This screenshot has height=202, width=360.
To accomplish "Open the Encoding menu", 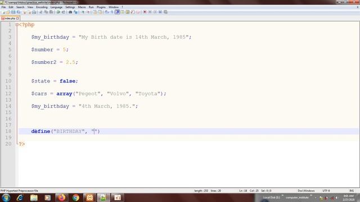I will 42,7.
